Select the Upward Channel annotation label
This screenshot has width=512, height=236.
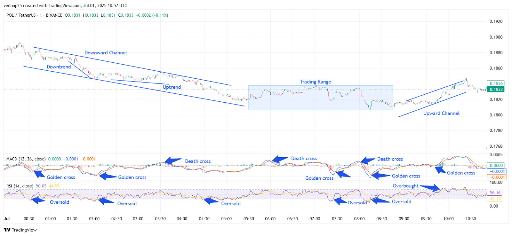[x=441, y=114]
